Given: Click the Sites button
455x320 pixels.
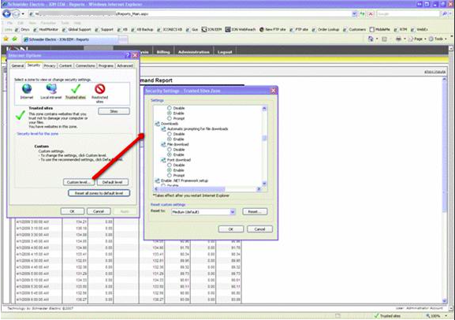Looking at the screenshot, I should point(114,111).
